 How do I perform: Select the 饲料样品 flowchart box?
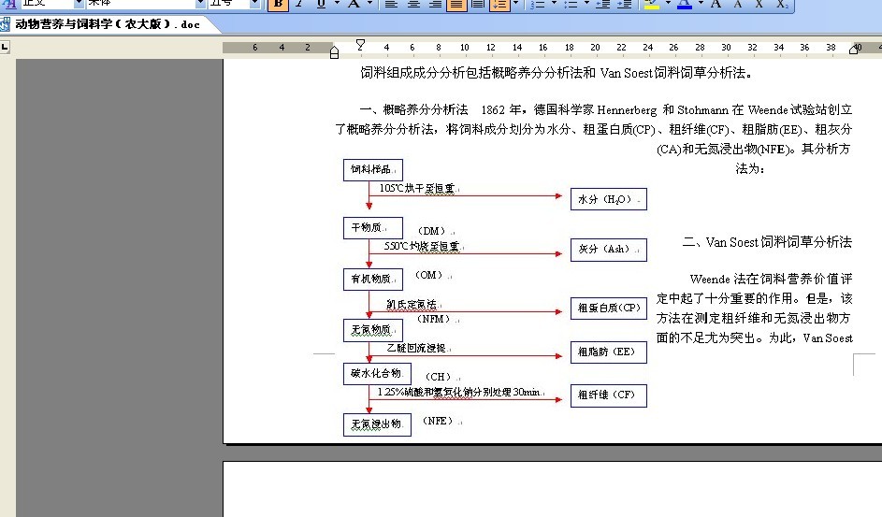click(x=373, y=169)
